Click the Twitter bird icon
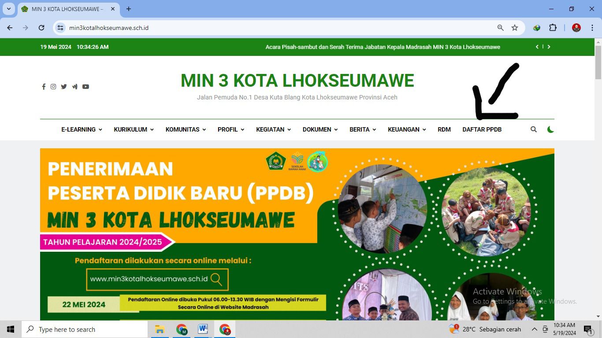Viewport: 602px width, 338px height. click(64, 87)
